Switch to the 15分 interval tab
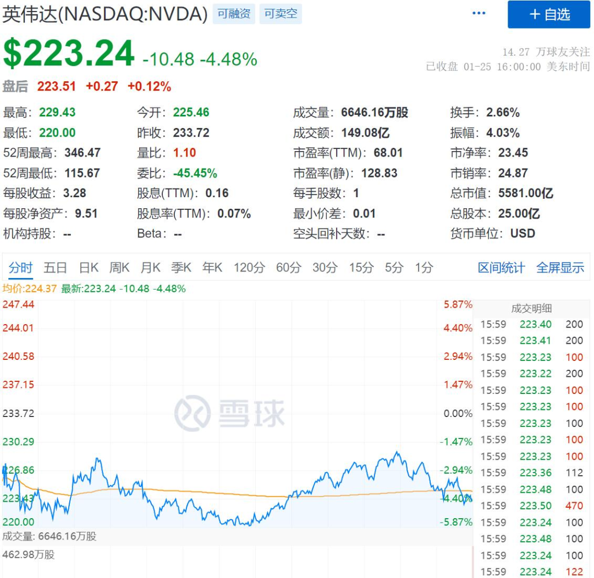The width and height of the screenshot is (594, 578). click(361, 268)
